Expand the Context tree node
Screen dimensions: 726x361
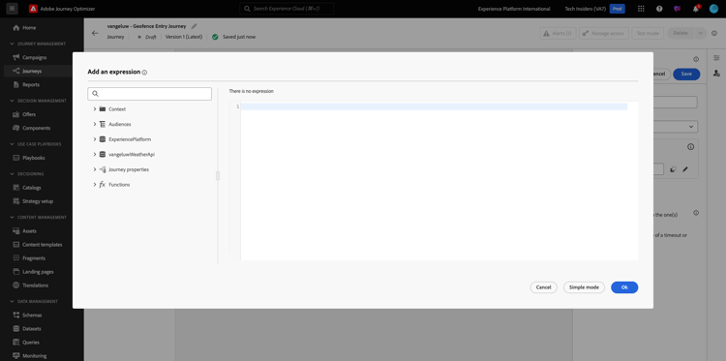(x=95, y=109)
